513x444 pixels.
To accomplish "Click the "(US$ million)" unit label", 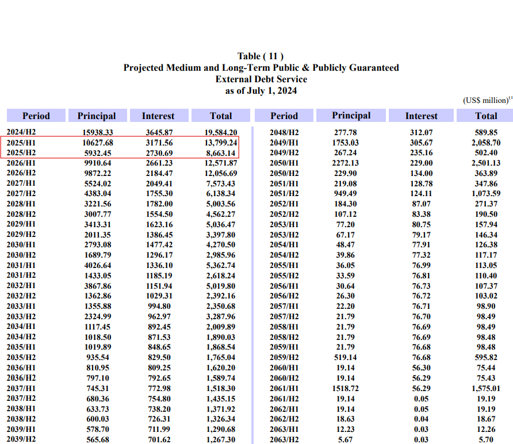I will click(x=485, y=101).
